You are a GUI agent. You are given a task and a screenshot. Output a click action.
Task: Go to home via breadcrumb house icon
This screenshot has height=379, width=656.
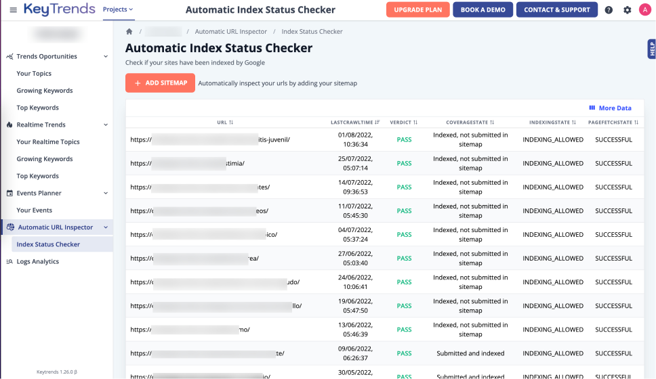click(129, 31)
